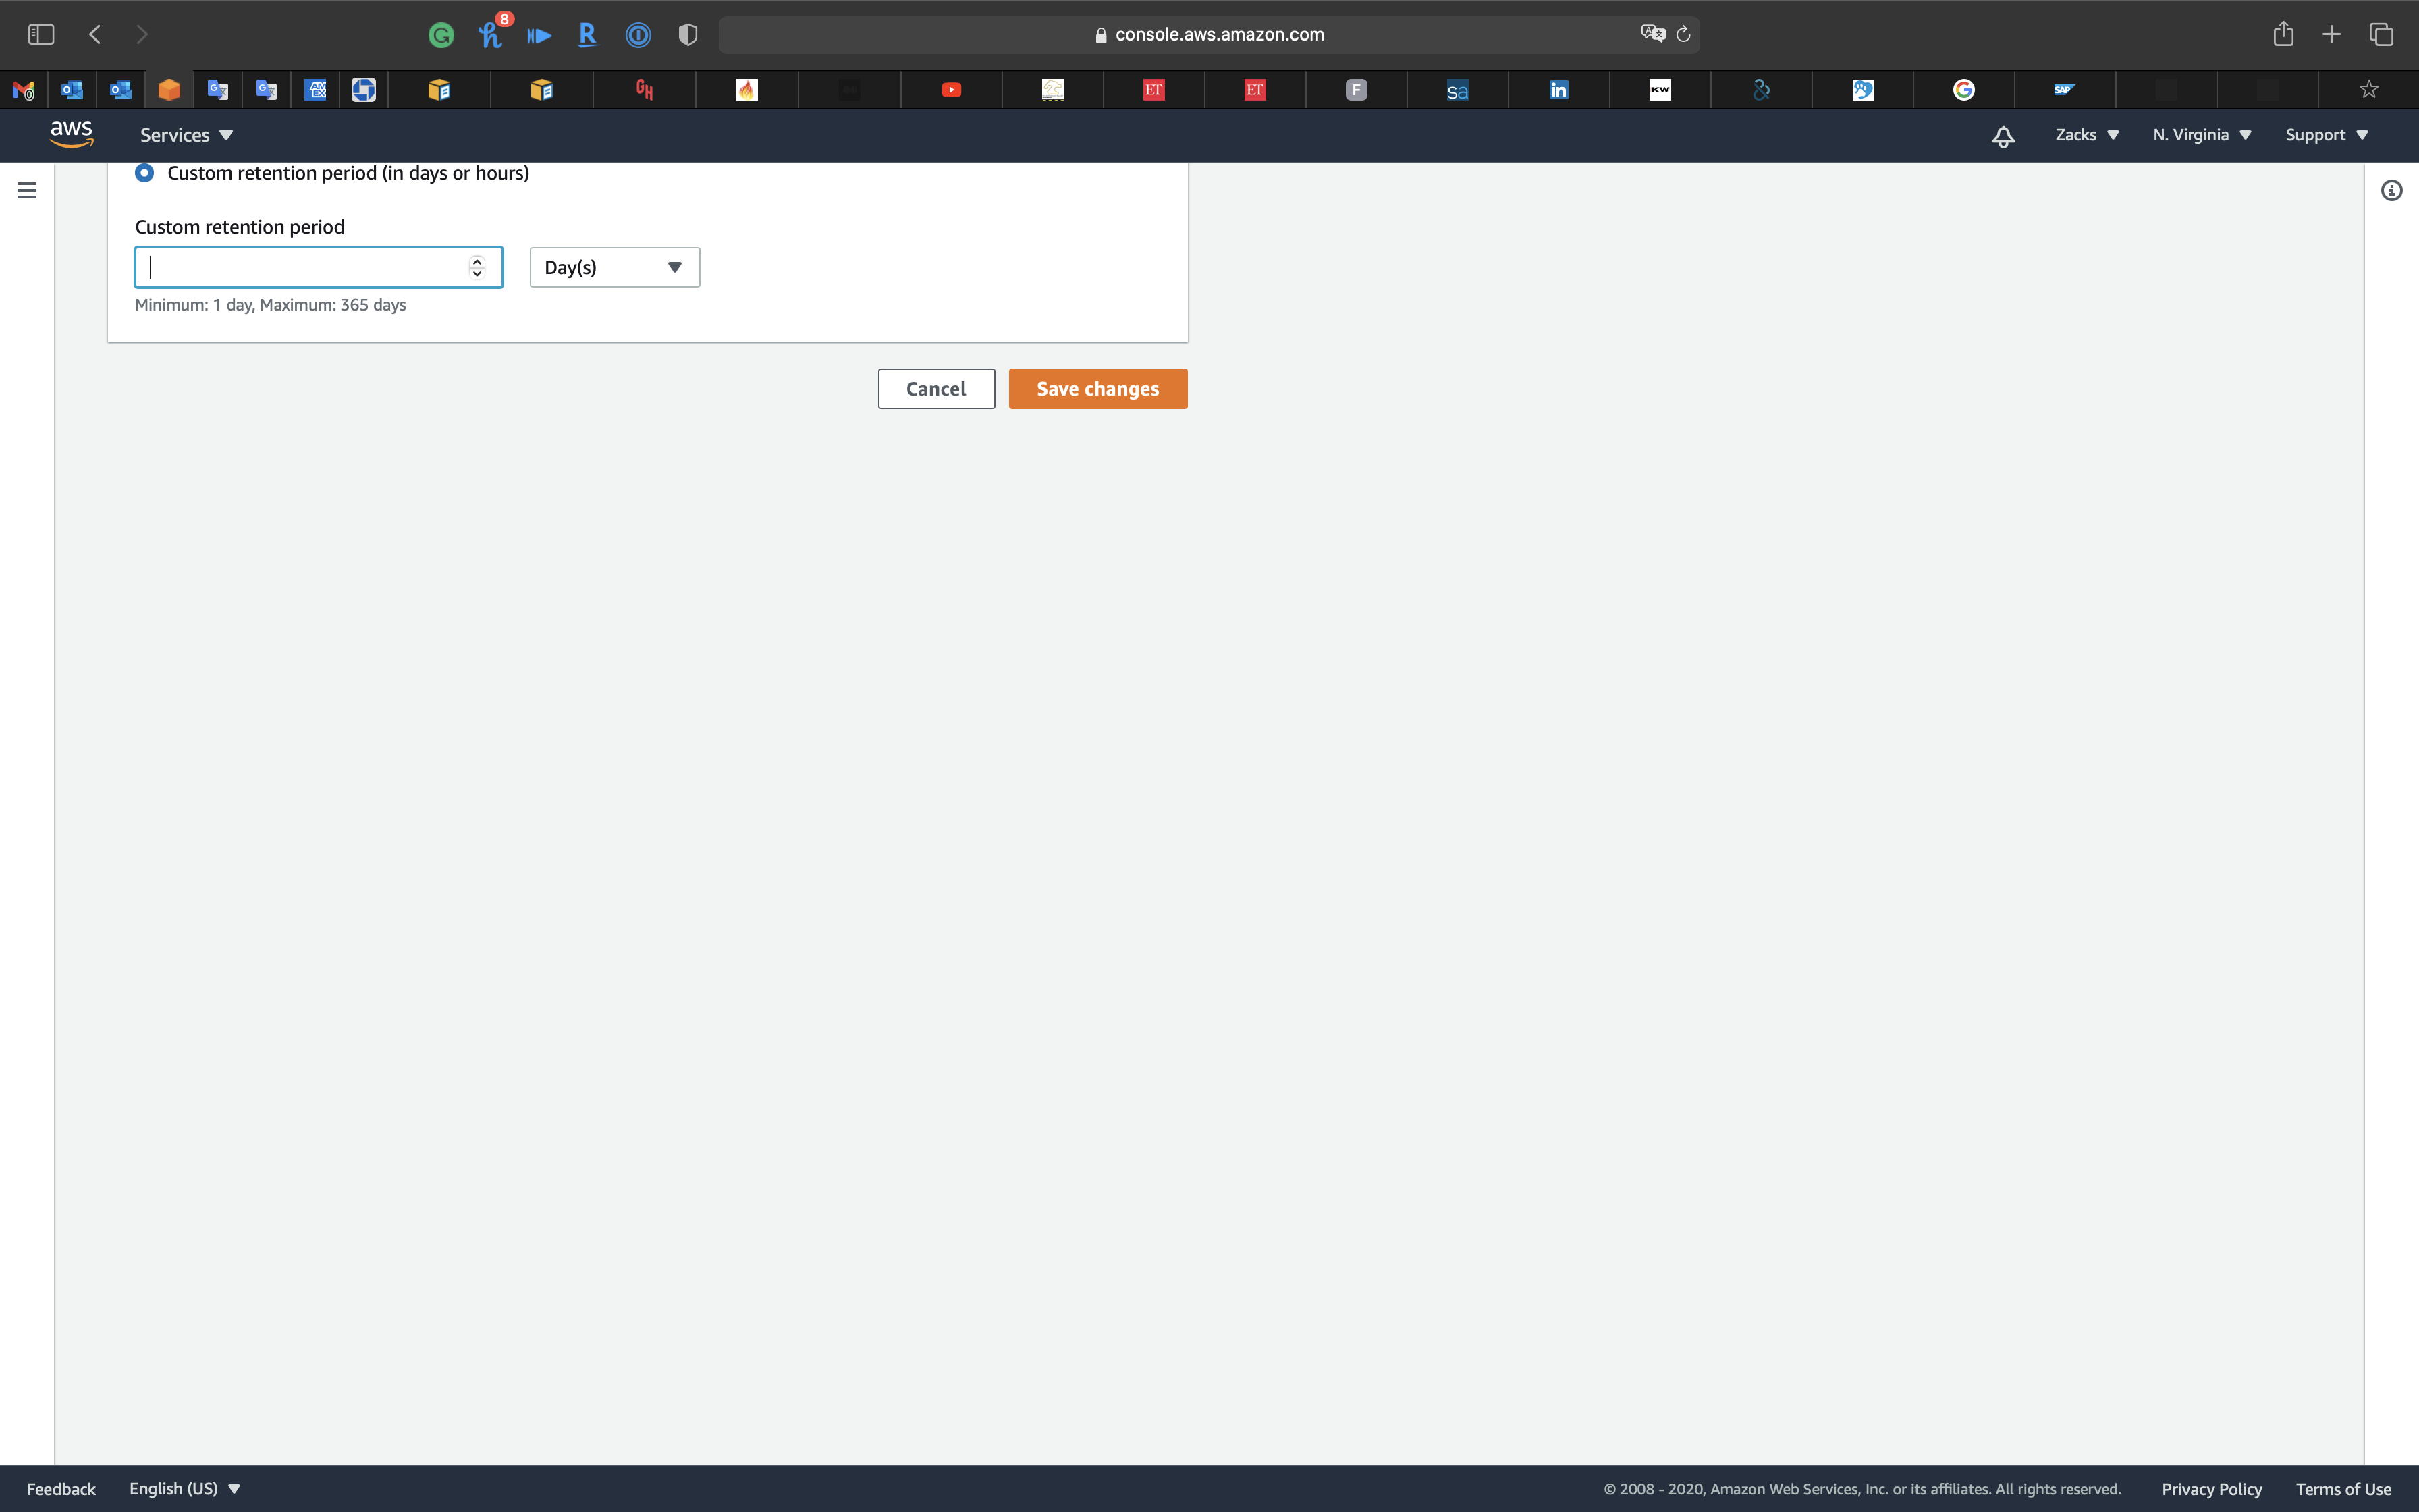Click the Custom retention period input field
2419x1512 pixels.
pyautogui.click(x=300, y=267)
